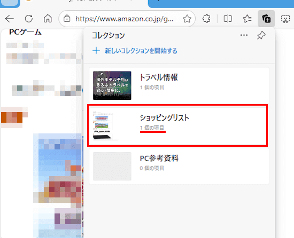Go back with the browser back arrow
The height and width of the screenshot is (238, 294).
click(10, 19)
